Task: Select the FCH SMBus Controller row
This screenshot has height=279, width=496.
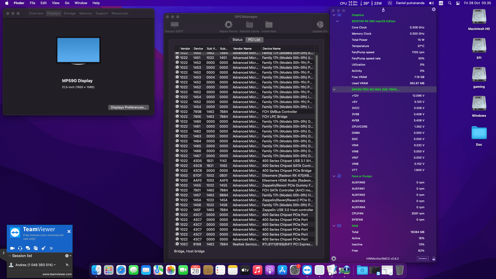Action: 244,112
